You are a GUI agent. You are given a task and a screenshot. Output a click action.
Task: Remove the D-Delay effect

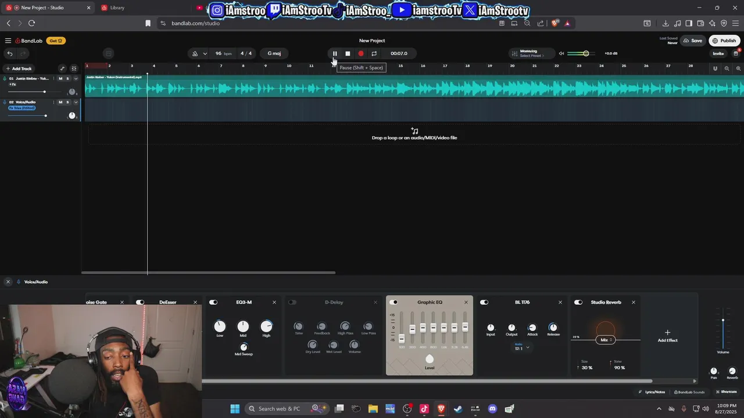tap(375, 302)
